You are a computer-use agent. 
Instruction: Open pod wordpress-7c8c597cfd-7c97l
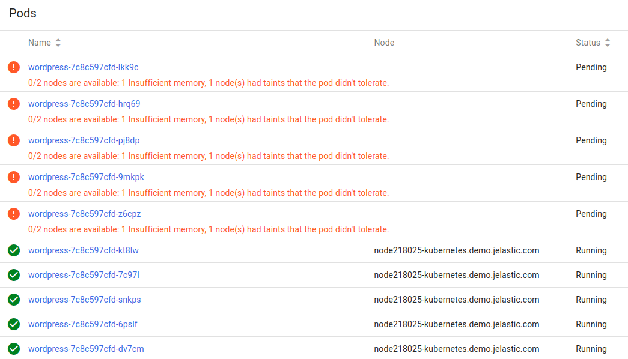click(x=84, y=275)
